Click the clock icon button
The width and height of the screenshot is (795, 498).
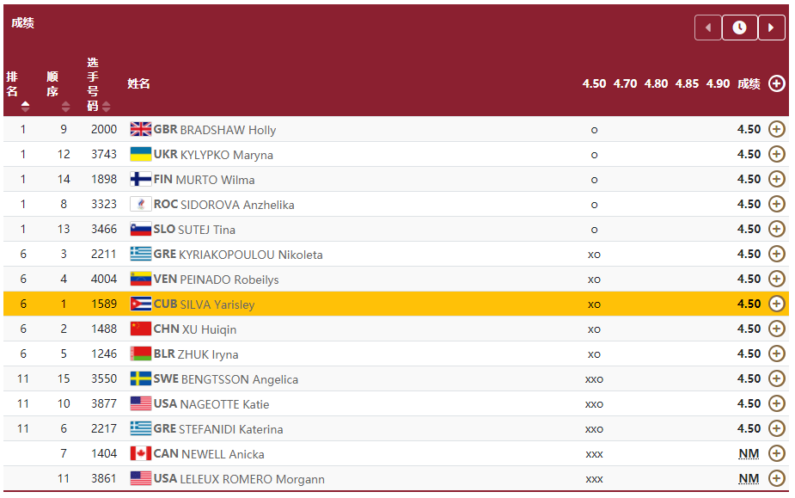click(x=740, y=28)
